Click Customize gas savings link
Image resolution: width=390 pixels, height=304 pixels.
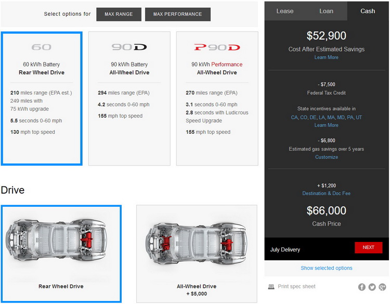[327, 157]
